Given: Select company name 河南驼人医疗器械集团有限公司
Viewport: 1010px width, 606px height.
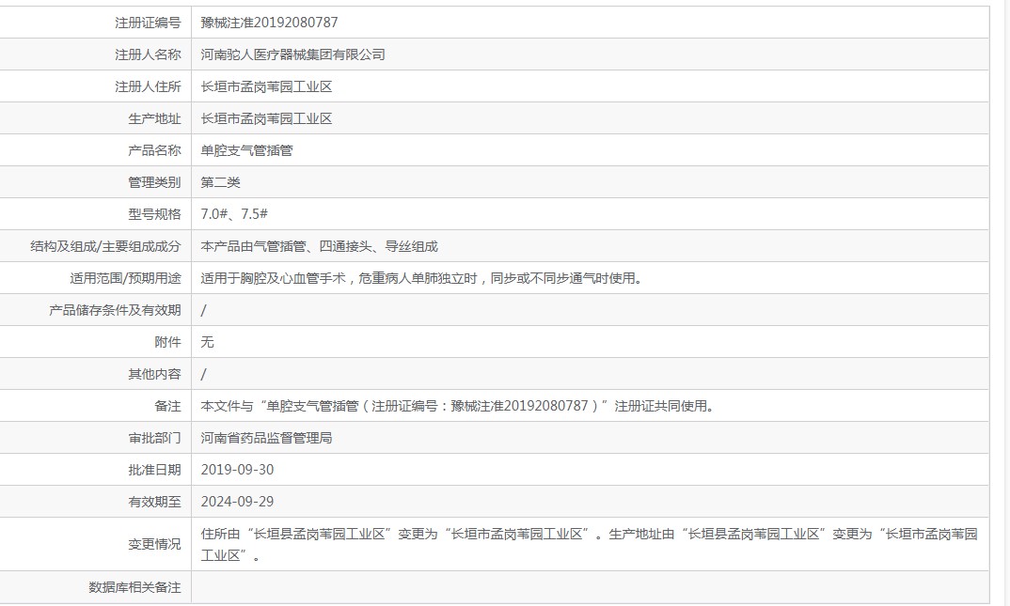Looking at the screenshot, I should pos(292,54).
